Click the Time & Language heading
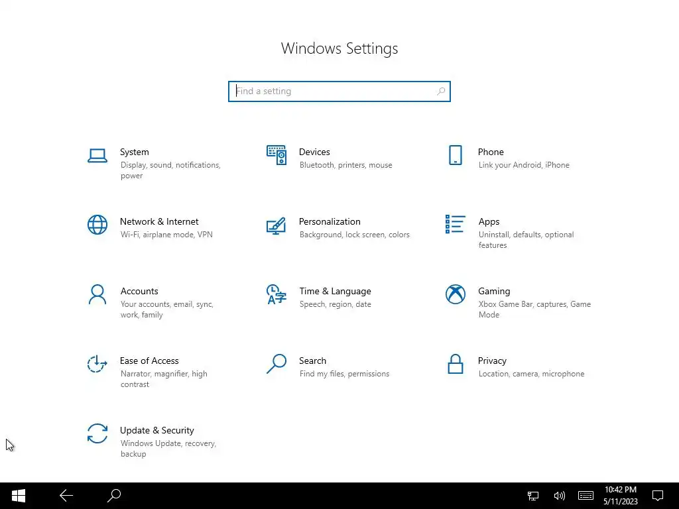This screenshot has height=509, width=679. point(335,292)
